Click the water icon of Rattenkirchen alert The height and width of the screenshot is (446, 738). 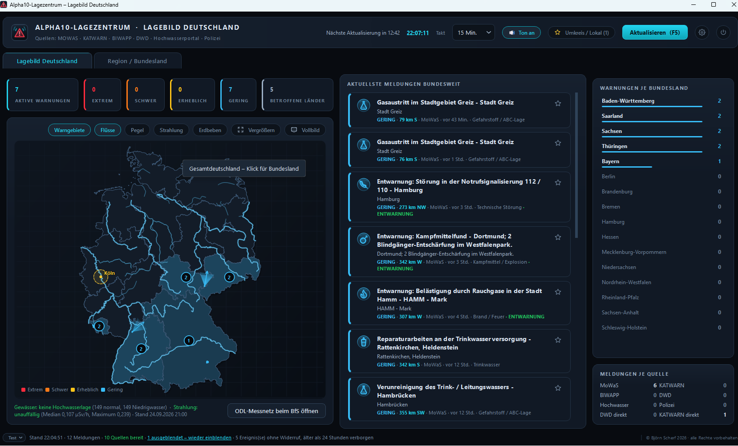pyautogui.click(x=364, y=342)
